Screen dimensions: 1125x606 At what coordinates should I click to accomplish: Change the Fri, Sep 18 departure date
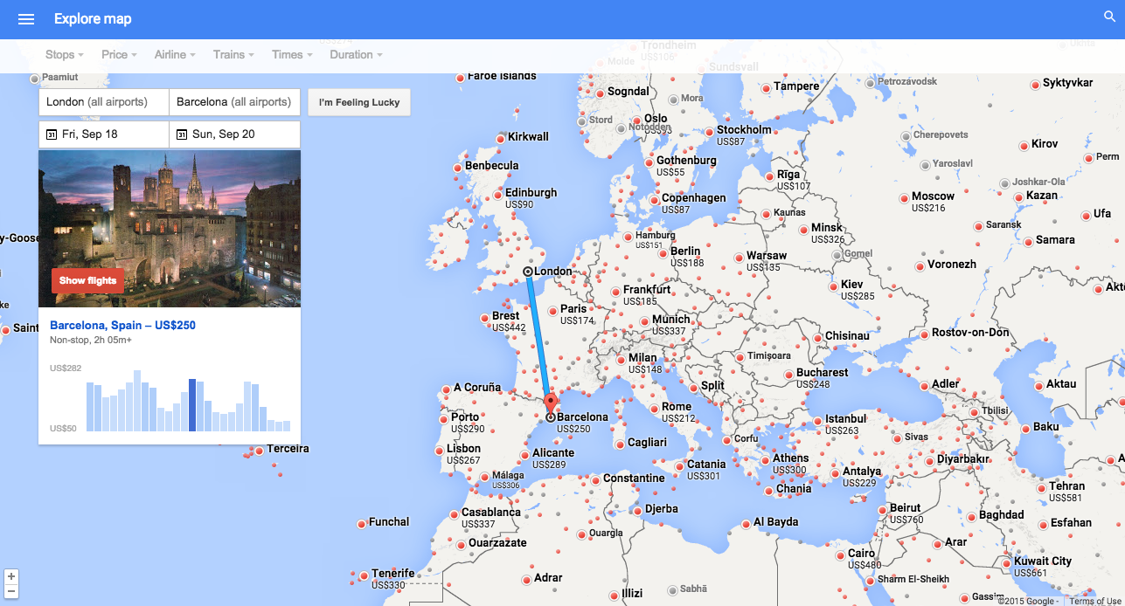pos(104,134)
